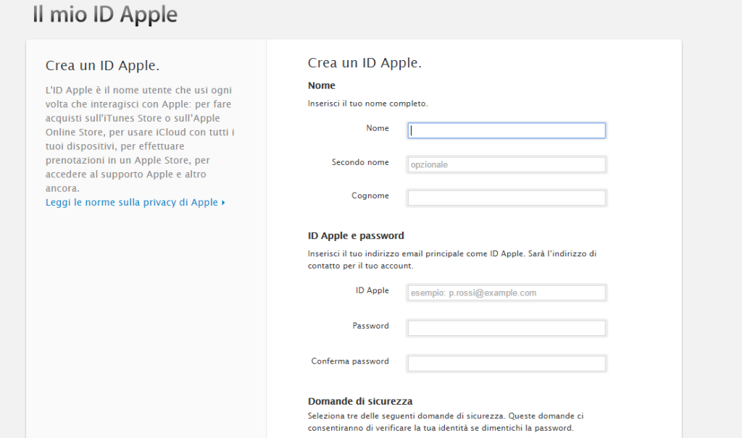Click inside the Password field
The image size is (742, 438).
pos(506,328)
